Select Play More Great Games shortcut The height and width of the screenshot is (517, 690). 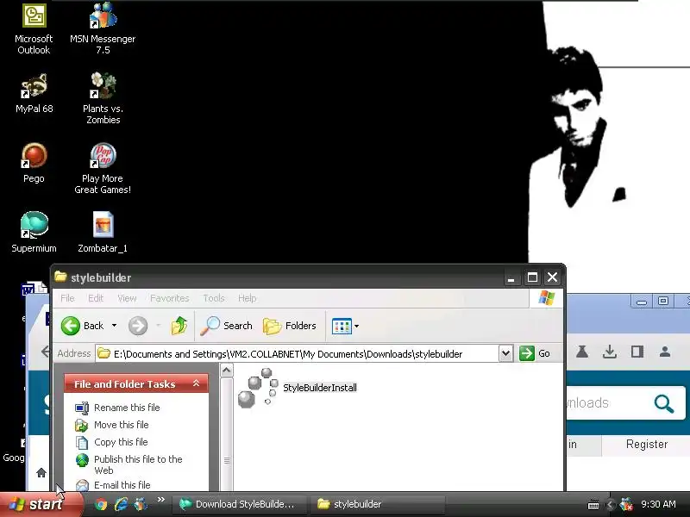click(x=103, y=168)
